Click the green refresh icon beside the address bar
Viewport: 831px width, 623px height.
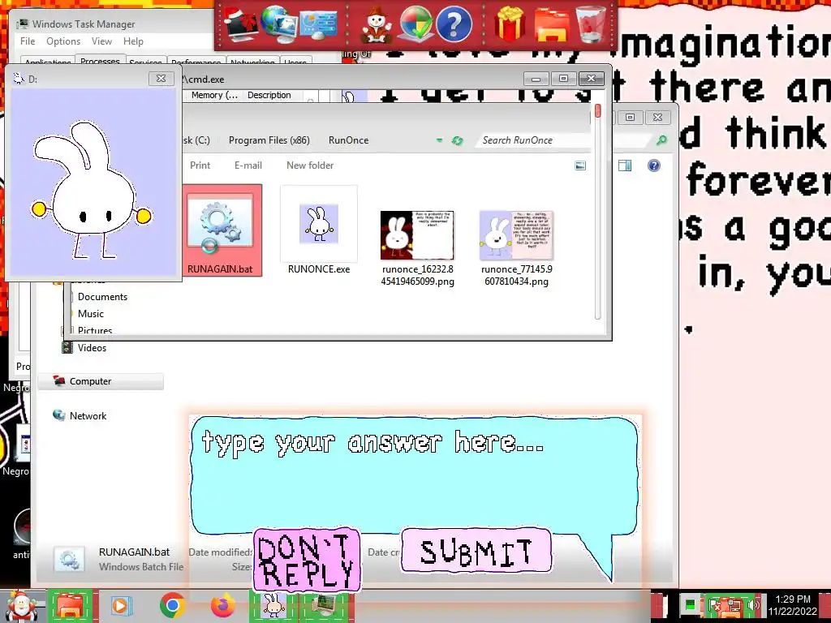[x=457, y=140]
